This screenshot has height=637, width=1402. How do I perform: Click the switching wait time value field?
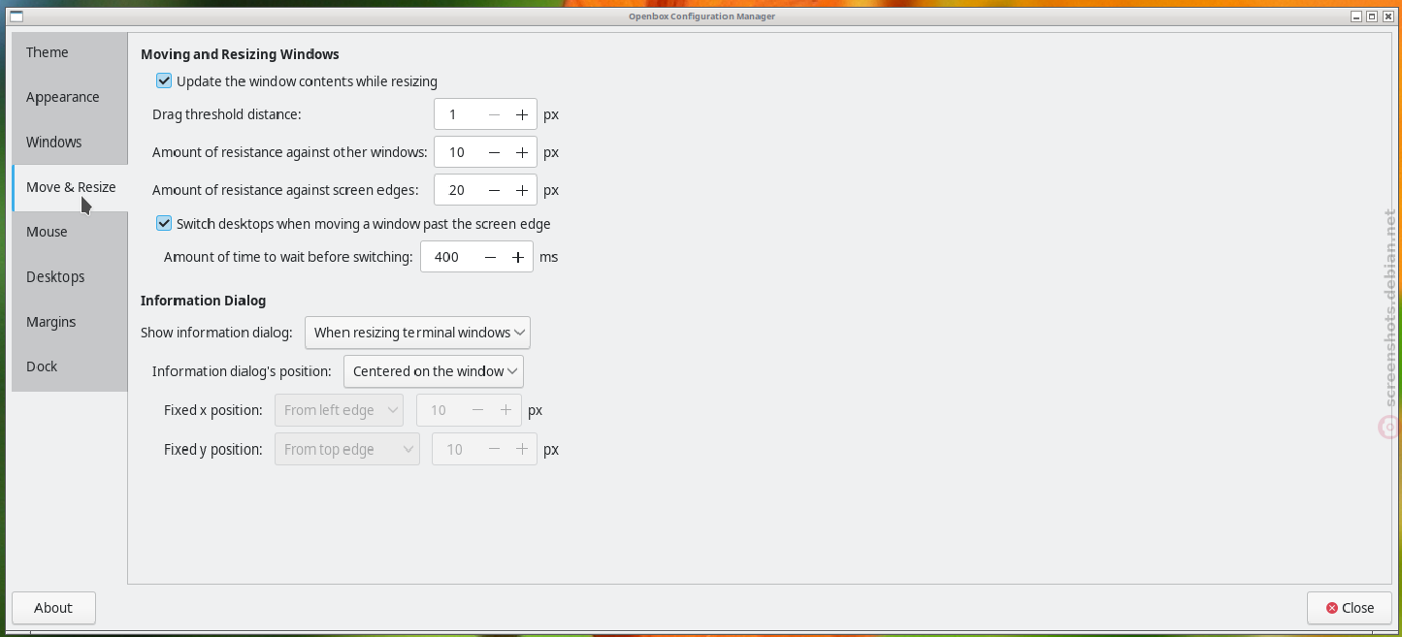449,257
